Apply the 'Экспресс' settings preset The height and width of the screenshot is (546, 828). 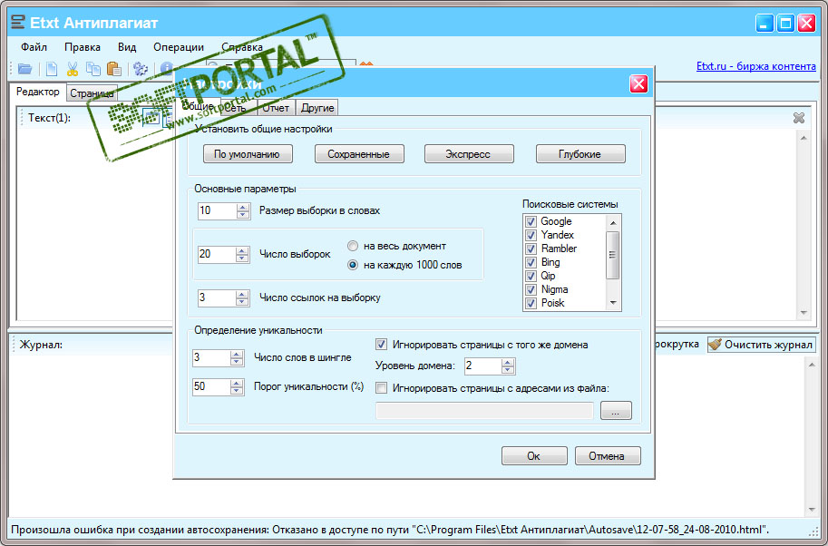pos(469,154)
